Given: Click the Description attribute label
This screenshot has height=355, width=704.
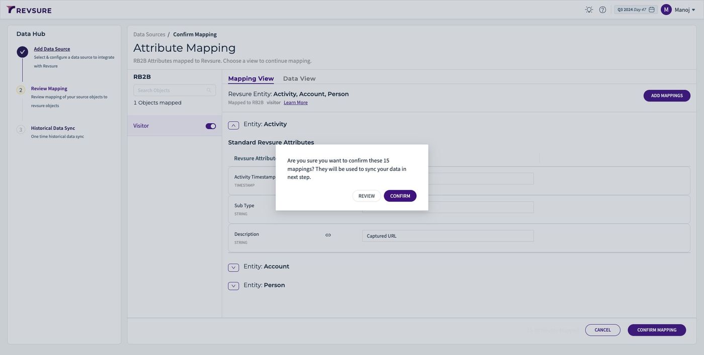Looking at the screenshot, I should click(246, 234).
